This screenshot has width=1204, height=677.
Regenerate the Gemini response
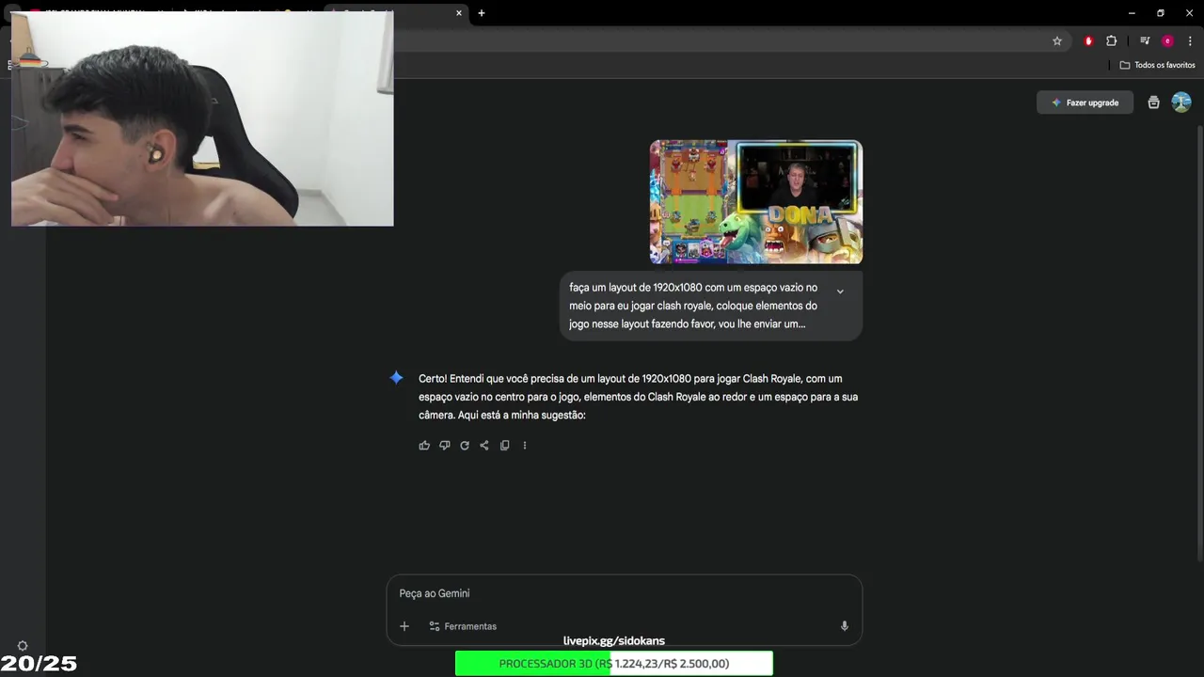465,446
